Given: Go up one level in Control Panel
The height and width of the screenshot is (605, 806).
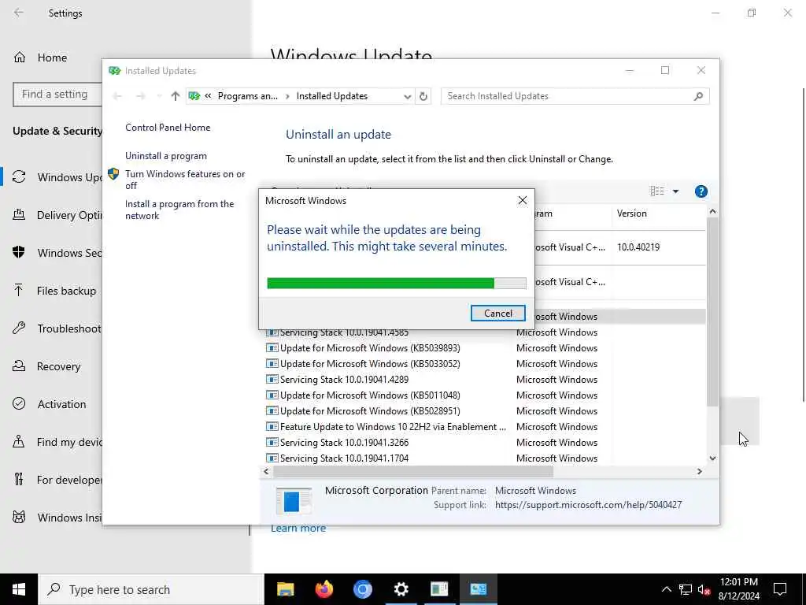Looking at the screenshot, I should 176,96.
